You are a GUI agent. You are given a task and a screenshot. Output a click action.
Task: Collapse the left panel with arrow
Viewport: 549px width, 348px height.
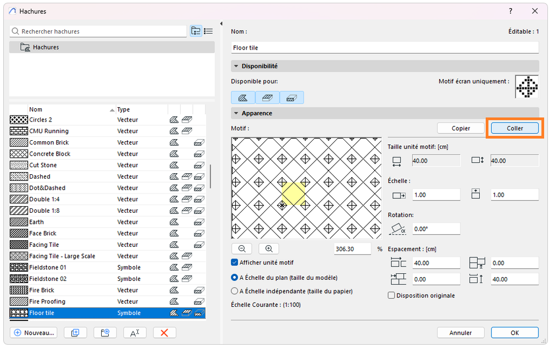pyautogui.click(x=221, y=24)
